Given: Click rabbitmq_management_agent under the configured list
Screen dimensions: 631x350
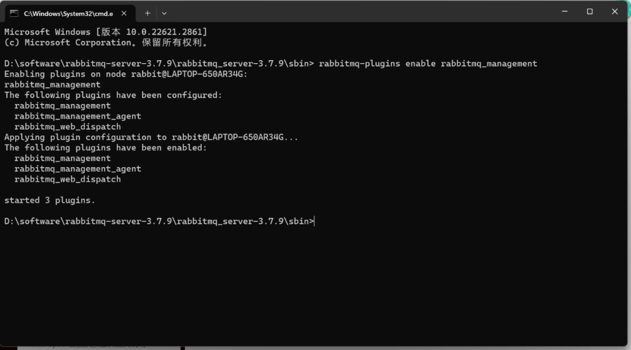Looking at the screenshot, I should pyautogui.click(x=78, y=116).
